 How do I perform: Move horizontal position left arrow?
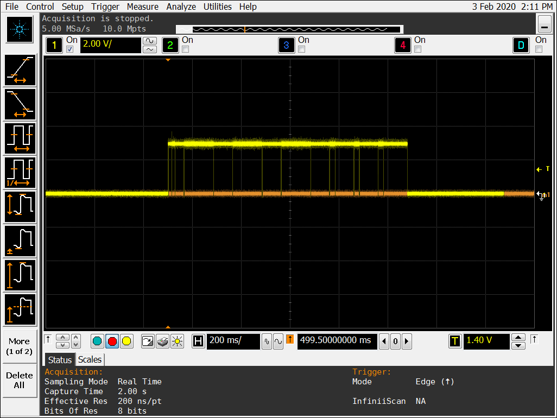tap(384, 341)
